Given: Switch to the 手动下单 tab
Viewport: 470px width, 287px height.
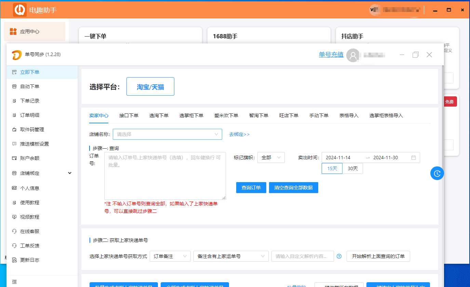Looking at the screenshot, I should (x=319, y=115).
